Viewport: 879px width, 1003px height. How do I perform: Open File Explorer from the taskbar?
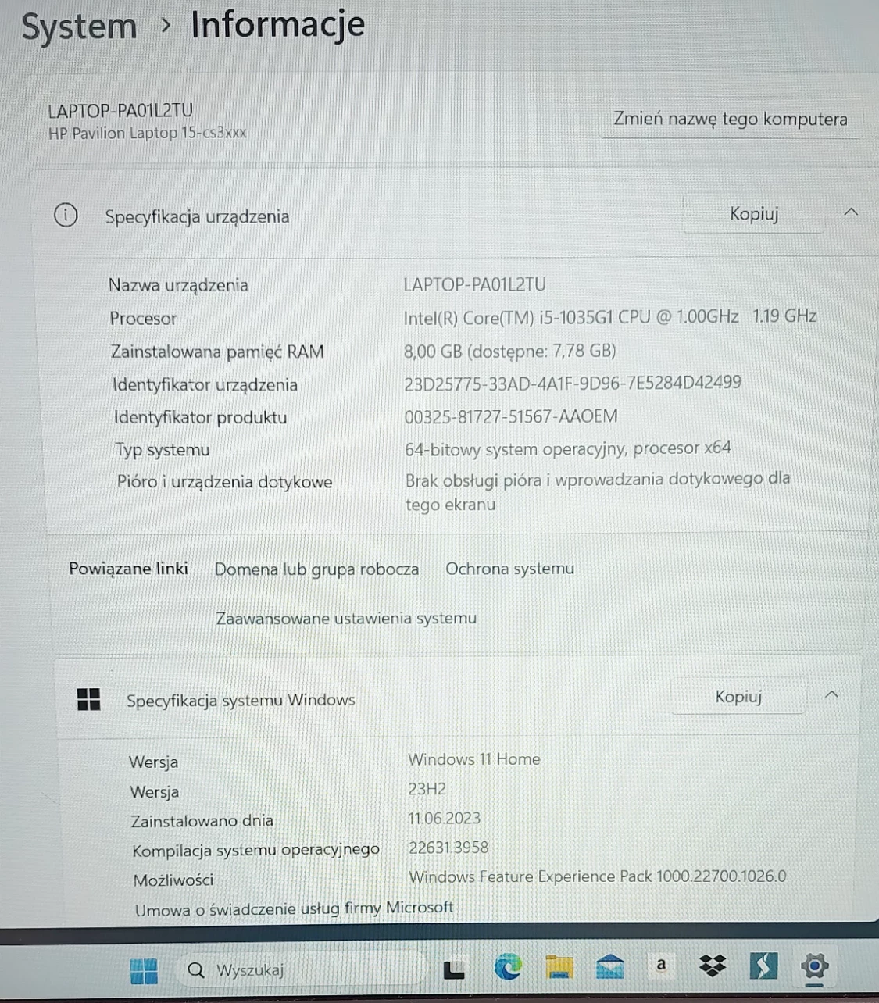559,968
